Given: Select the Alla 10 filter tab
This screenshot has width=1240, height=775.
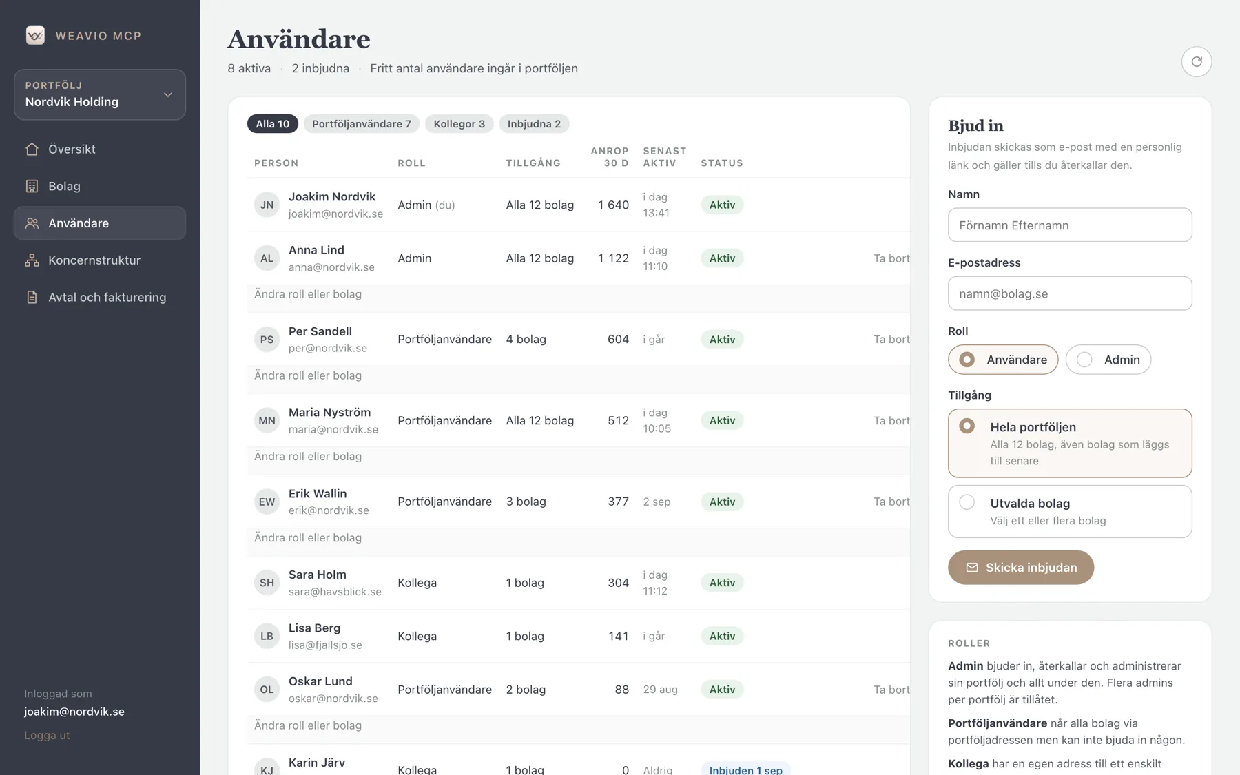Looking at the screenshot, I should [x=273, y=124].
